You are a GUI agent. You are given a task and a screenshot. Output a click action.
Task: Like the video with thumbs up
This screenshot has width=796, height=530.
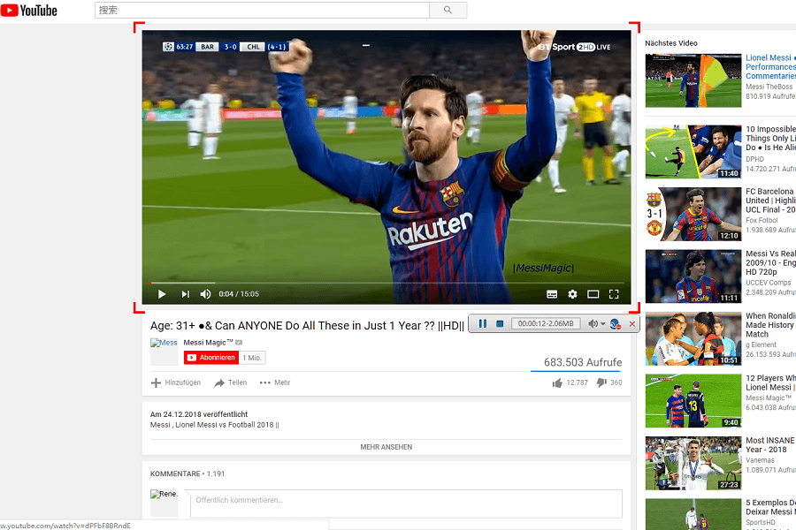(557, 382)
